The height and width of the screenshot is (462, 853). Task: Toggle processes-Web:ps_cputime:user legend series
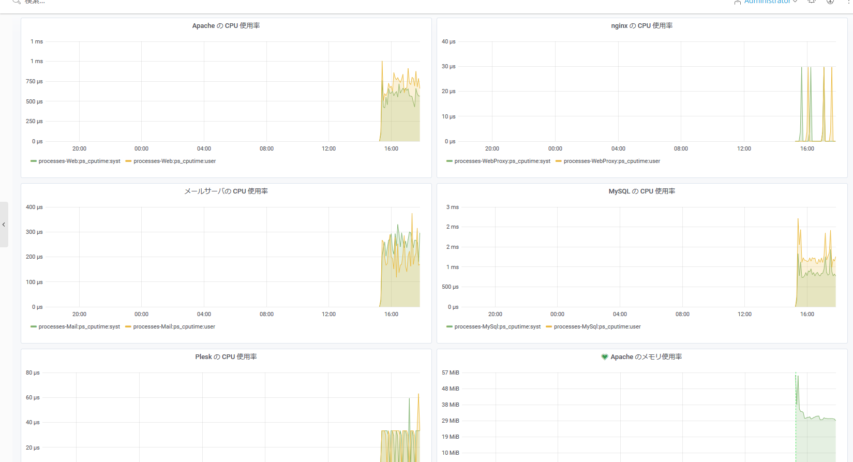coord(174,161)
